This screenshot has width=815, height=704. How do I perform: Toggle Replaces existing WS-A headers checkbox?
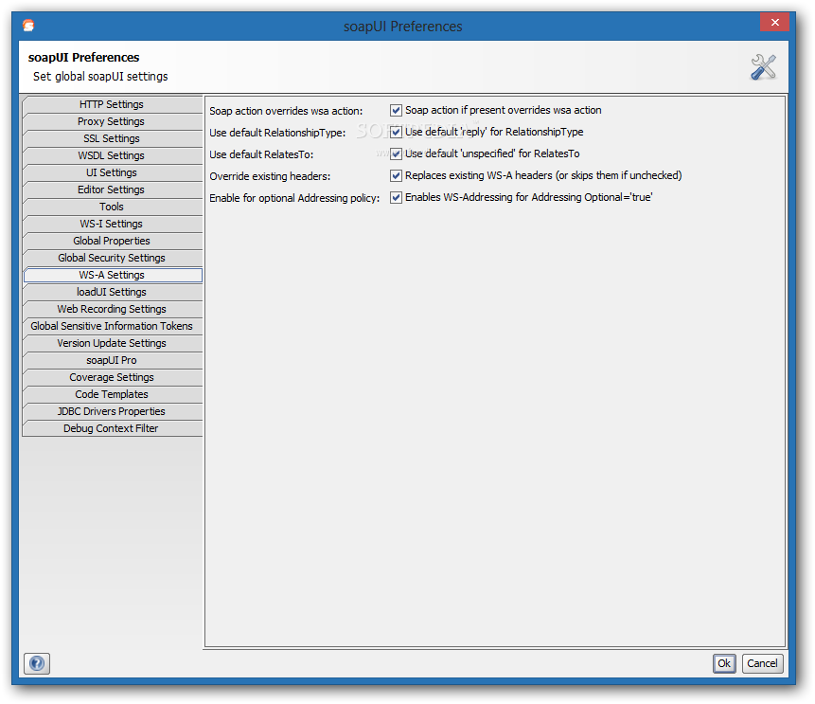(x=396, y=176)
